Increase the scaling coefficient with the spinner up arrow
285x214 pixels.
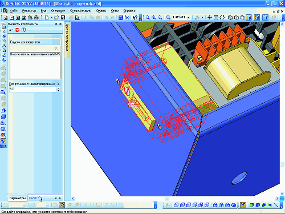pos(59,88)
